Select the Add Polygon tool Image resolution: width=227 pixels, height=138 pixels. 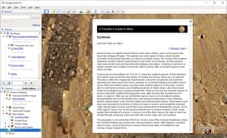pyautogui.click(x=59, y=12)
